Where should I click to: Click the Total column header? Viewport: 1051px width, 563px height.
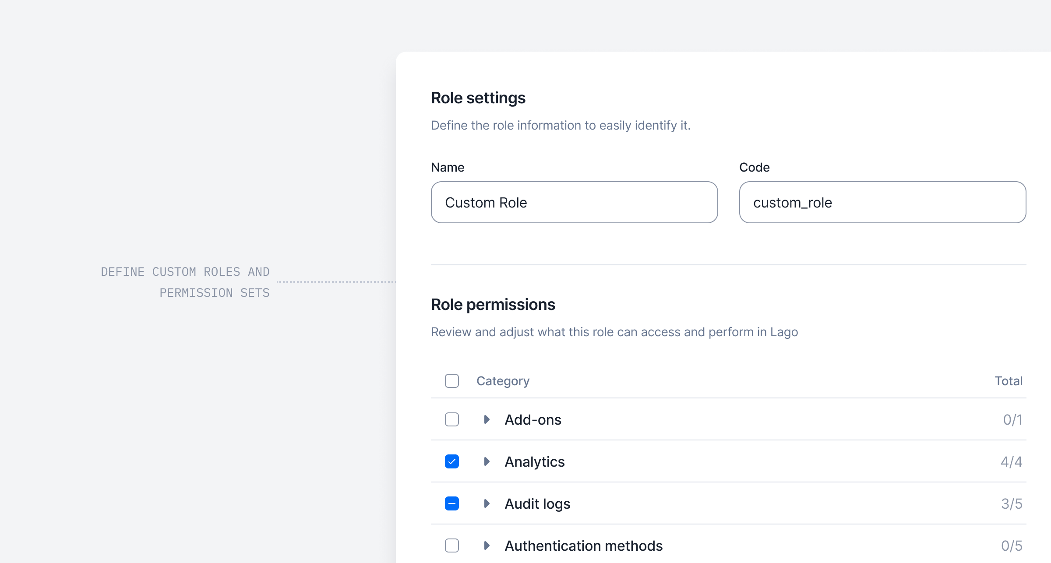1008,381
